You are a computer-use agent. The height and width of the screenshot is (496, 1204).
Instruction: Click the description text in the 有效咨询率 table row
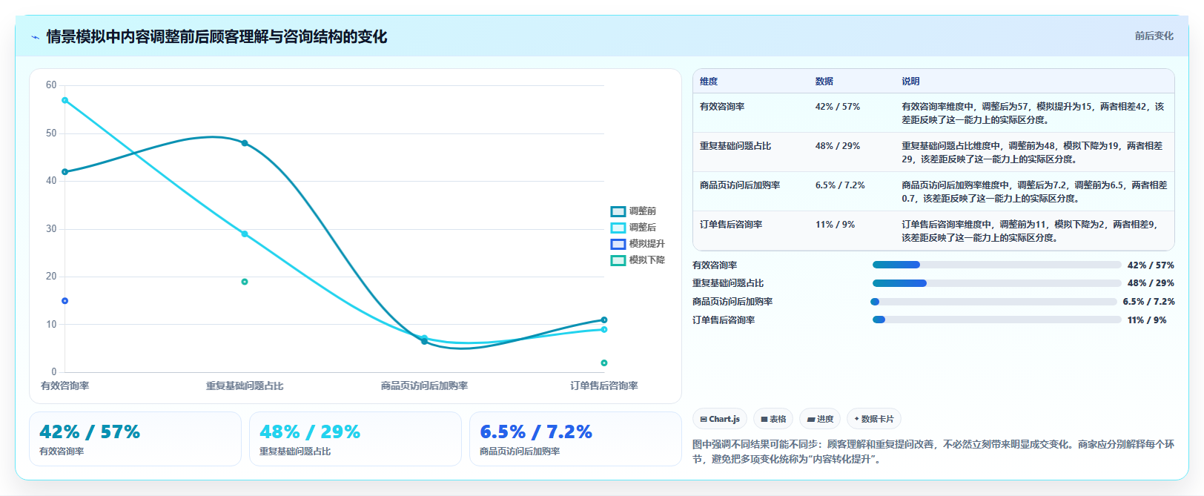tap(1033, 113)
